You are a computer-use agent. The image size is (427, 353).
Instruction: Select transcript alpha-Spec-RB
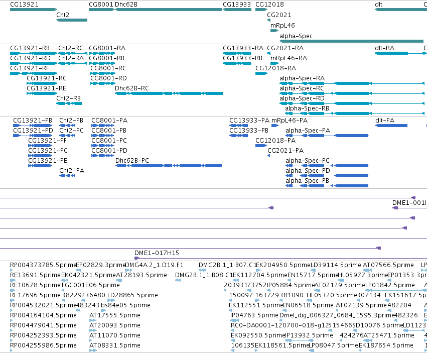click(355, 113)
